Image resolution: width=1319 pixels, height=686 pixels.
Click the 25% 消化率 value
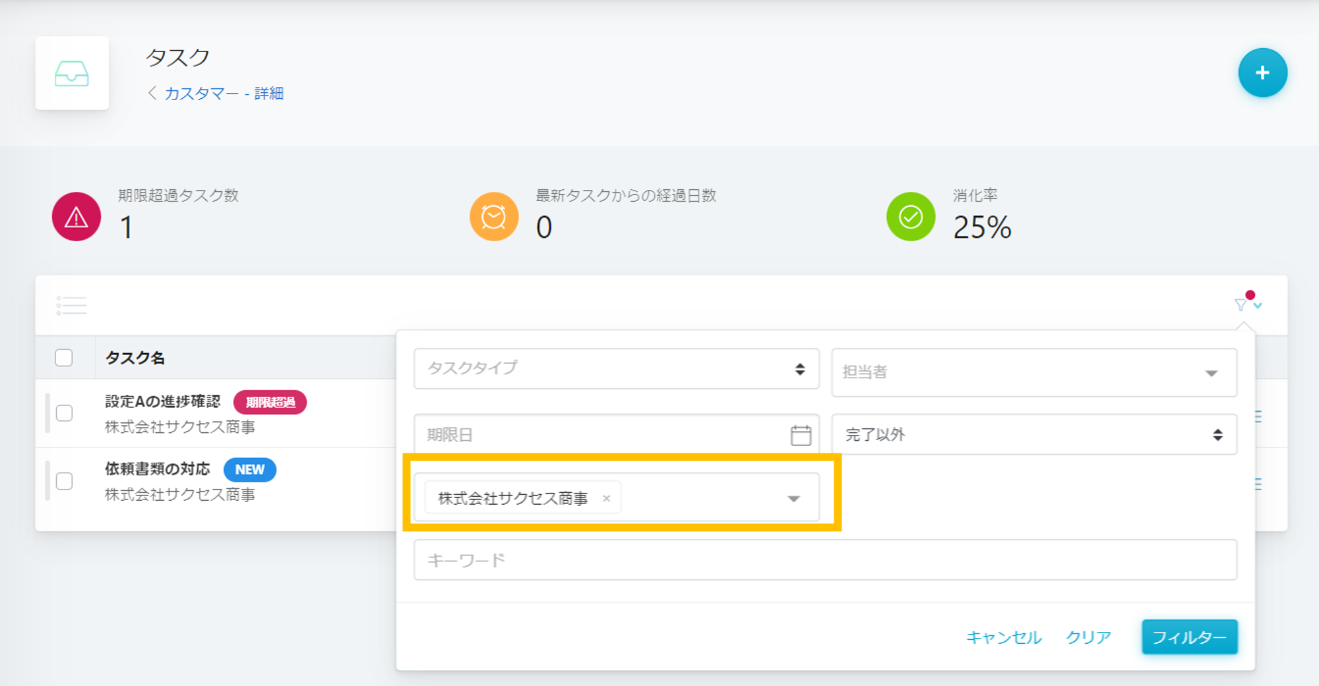click(982, 228)
